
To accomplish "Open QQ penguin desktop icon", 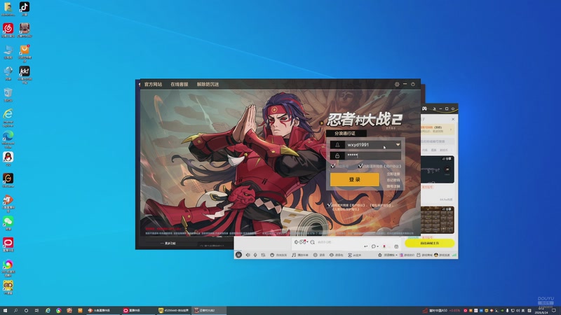I will pos(8,159).
